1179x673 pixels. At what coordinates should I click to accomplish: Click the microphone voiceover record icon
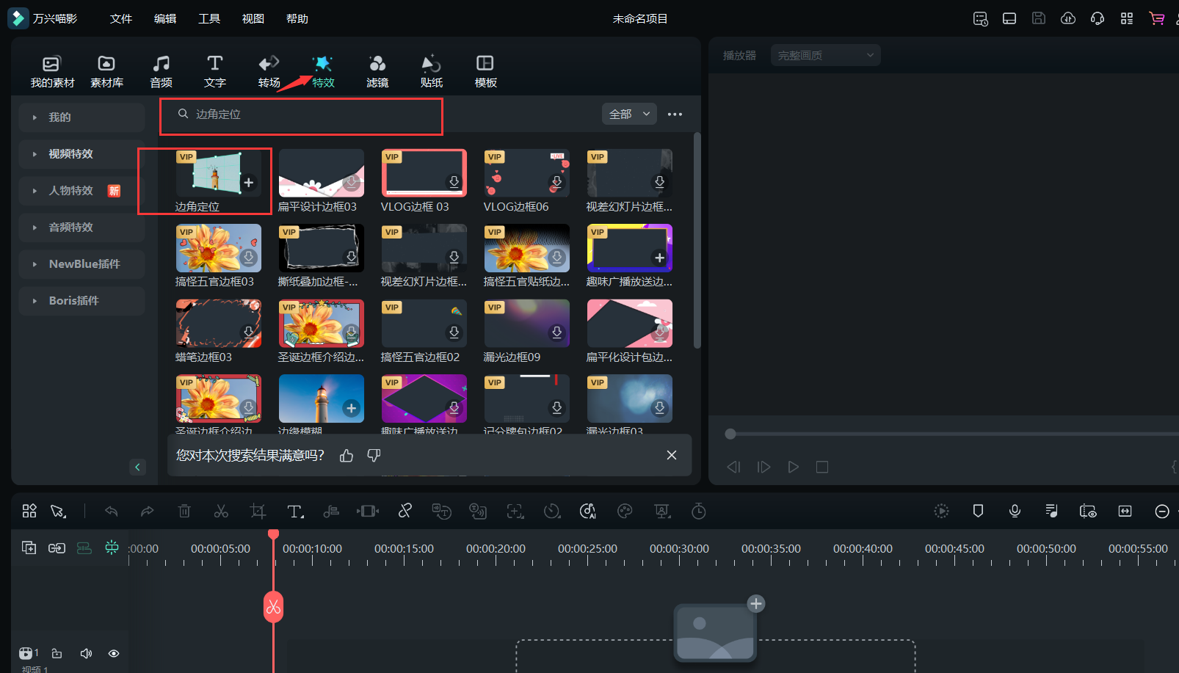tap(1015, 512)
